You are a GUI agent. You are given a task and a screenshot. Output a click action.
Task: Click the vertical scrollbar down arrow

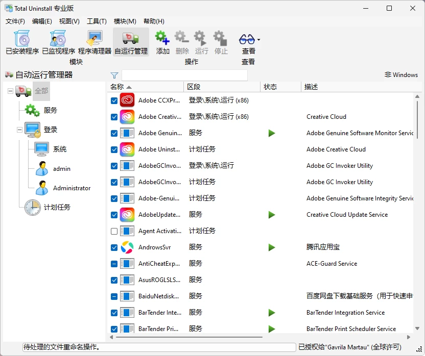click(x=417, y=328)
